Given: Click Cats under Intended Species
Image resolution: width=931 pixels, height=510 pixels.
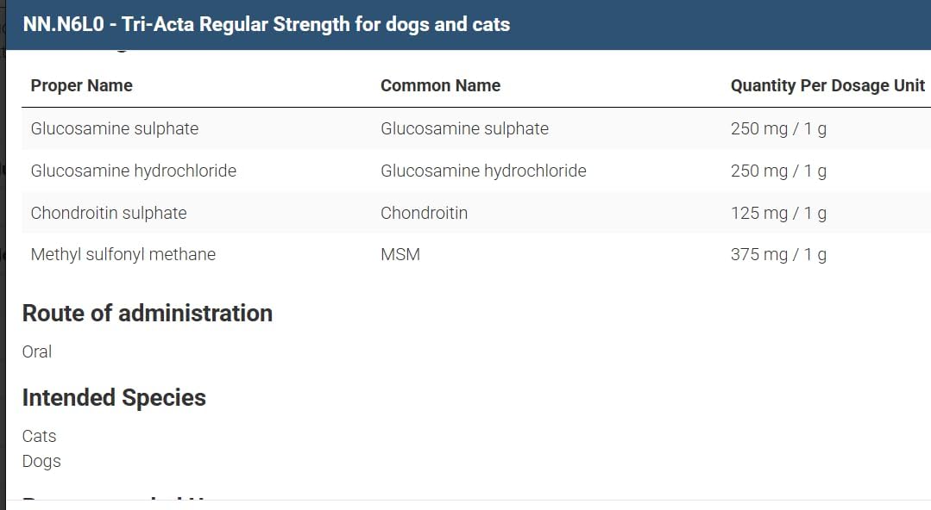Looking at the screenshot, I should 39,436.
